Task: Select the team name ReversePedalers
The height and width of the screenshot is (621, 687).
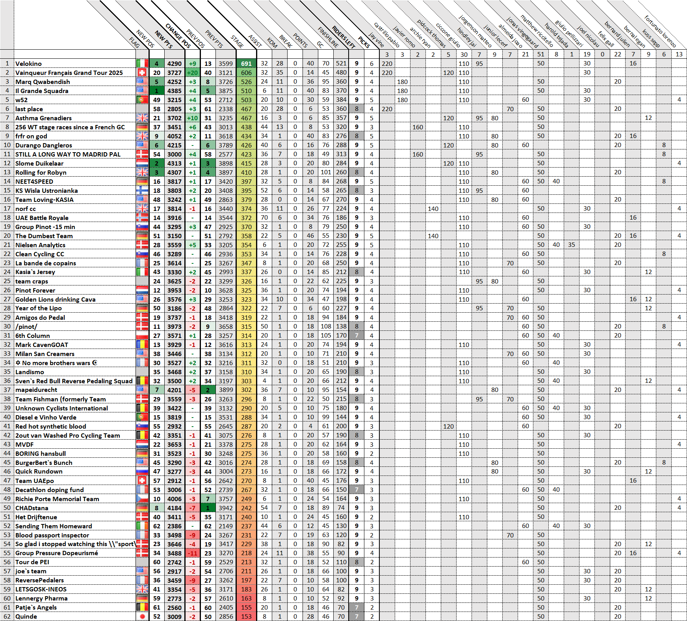Action: coord(39,580)
